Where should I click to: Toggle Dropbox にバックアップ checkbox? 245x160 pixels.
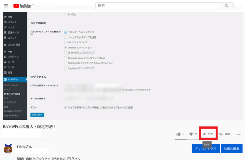coord(65,47)
